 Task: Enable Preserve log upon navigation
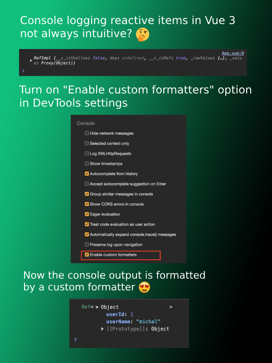pyautogui.click(x=87, y=245)
